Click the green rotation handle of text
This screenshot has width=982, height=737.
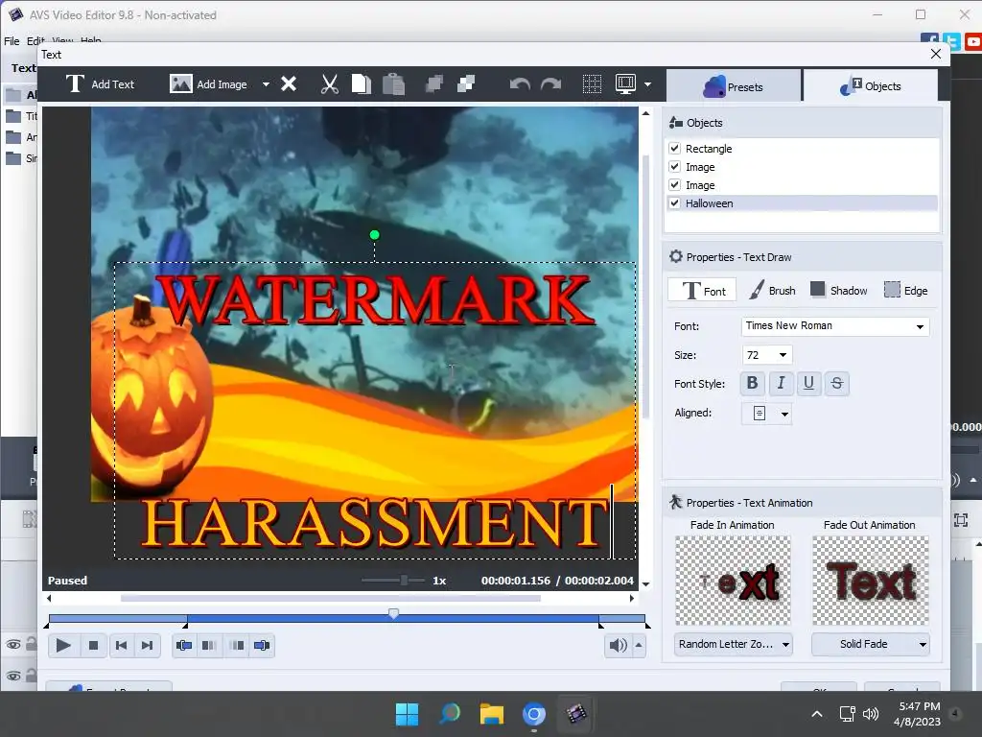(x=375, y=235)
